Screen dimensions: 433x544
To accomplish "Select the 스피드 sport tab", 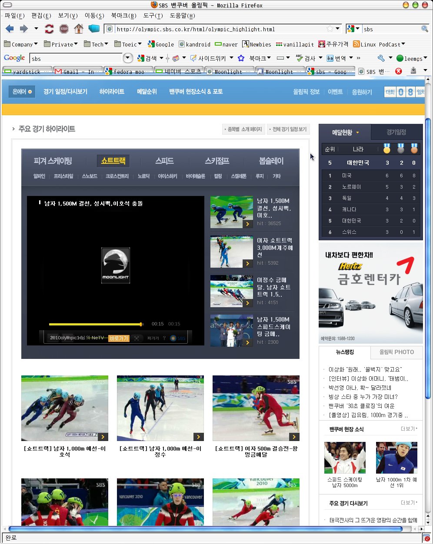I will 165,161.
